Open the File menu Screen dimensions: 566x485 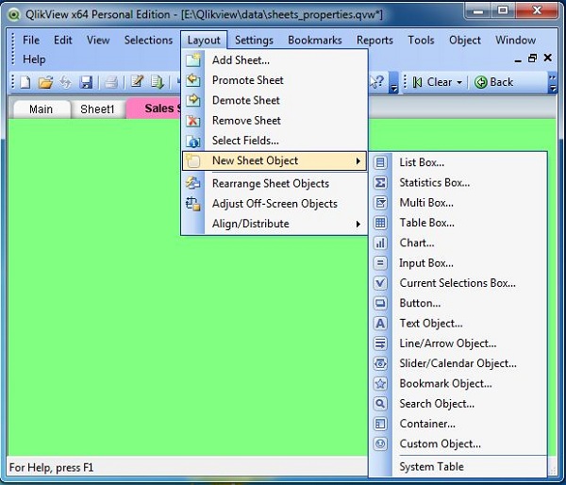[x=31, y=40]
